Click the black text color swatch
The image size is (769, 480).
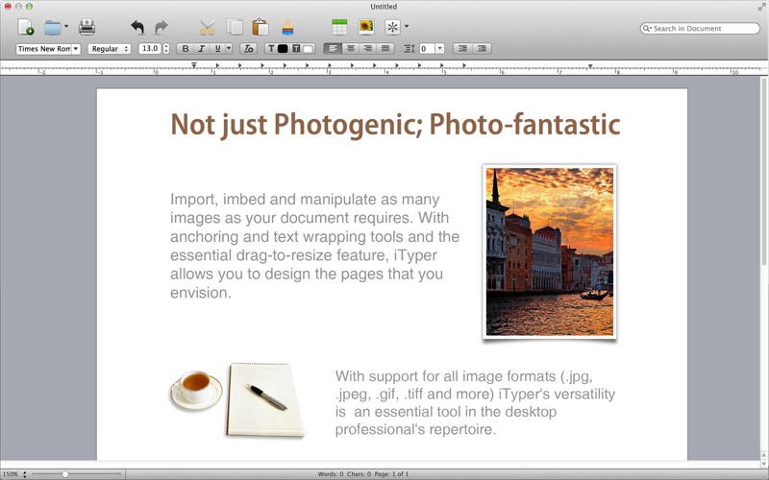tap(283, 48)
